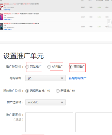Click the help icon next to 收入比率 header
The width and height of the screenshot is (112, 135).
click(x=102, y=1)
